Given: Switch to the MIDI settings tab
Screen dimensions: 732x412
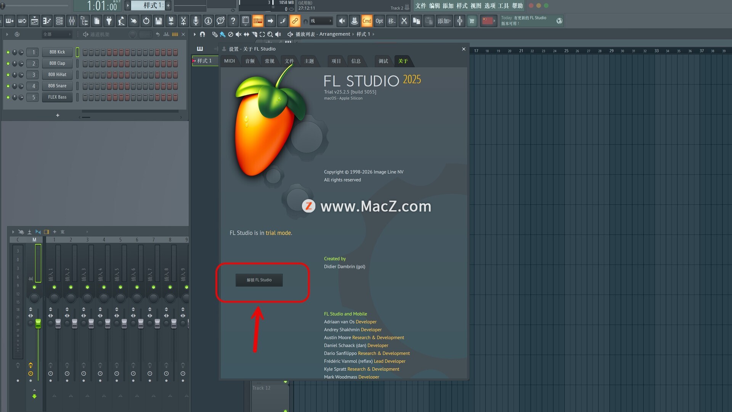Looking at the screenshot, I should 230,61.
